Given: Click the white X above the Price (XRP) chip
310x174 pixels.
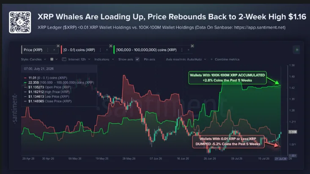Looking at the screenshot, I should [x=58, y=46].
